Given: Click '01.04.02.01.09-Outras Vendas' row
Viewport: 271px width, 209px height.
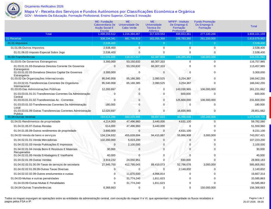Looking at the screenshot, I should point(135,160).
